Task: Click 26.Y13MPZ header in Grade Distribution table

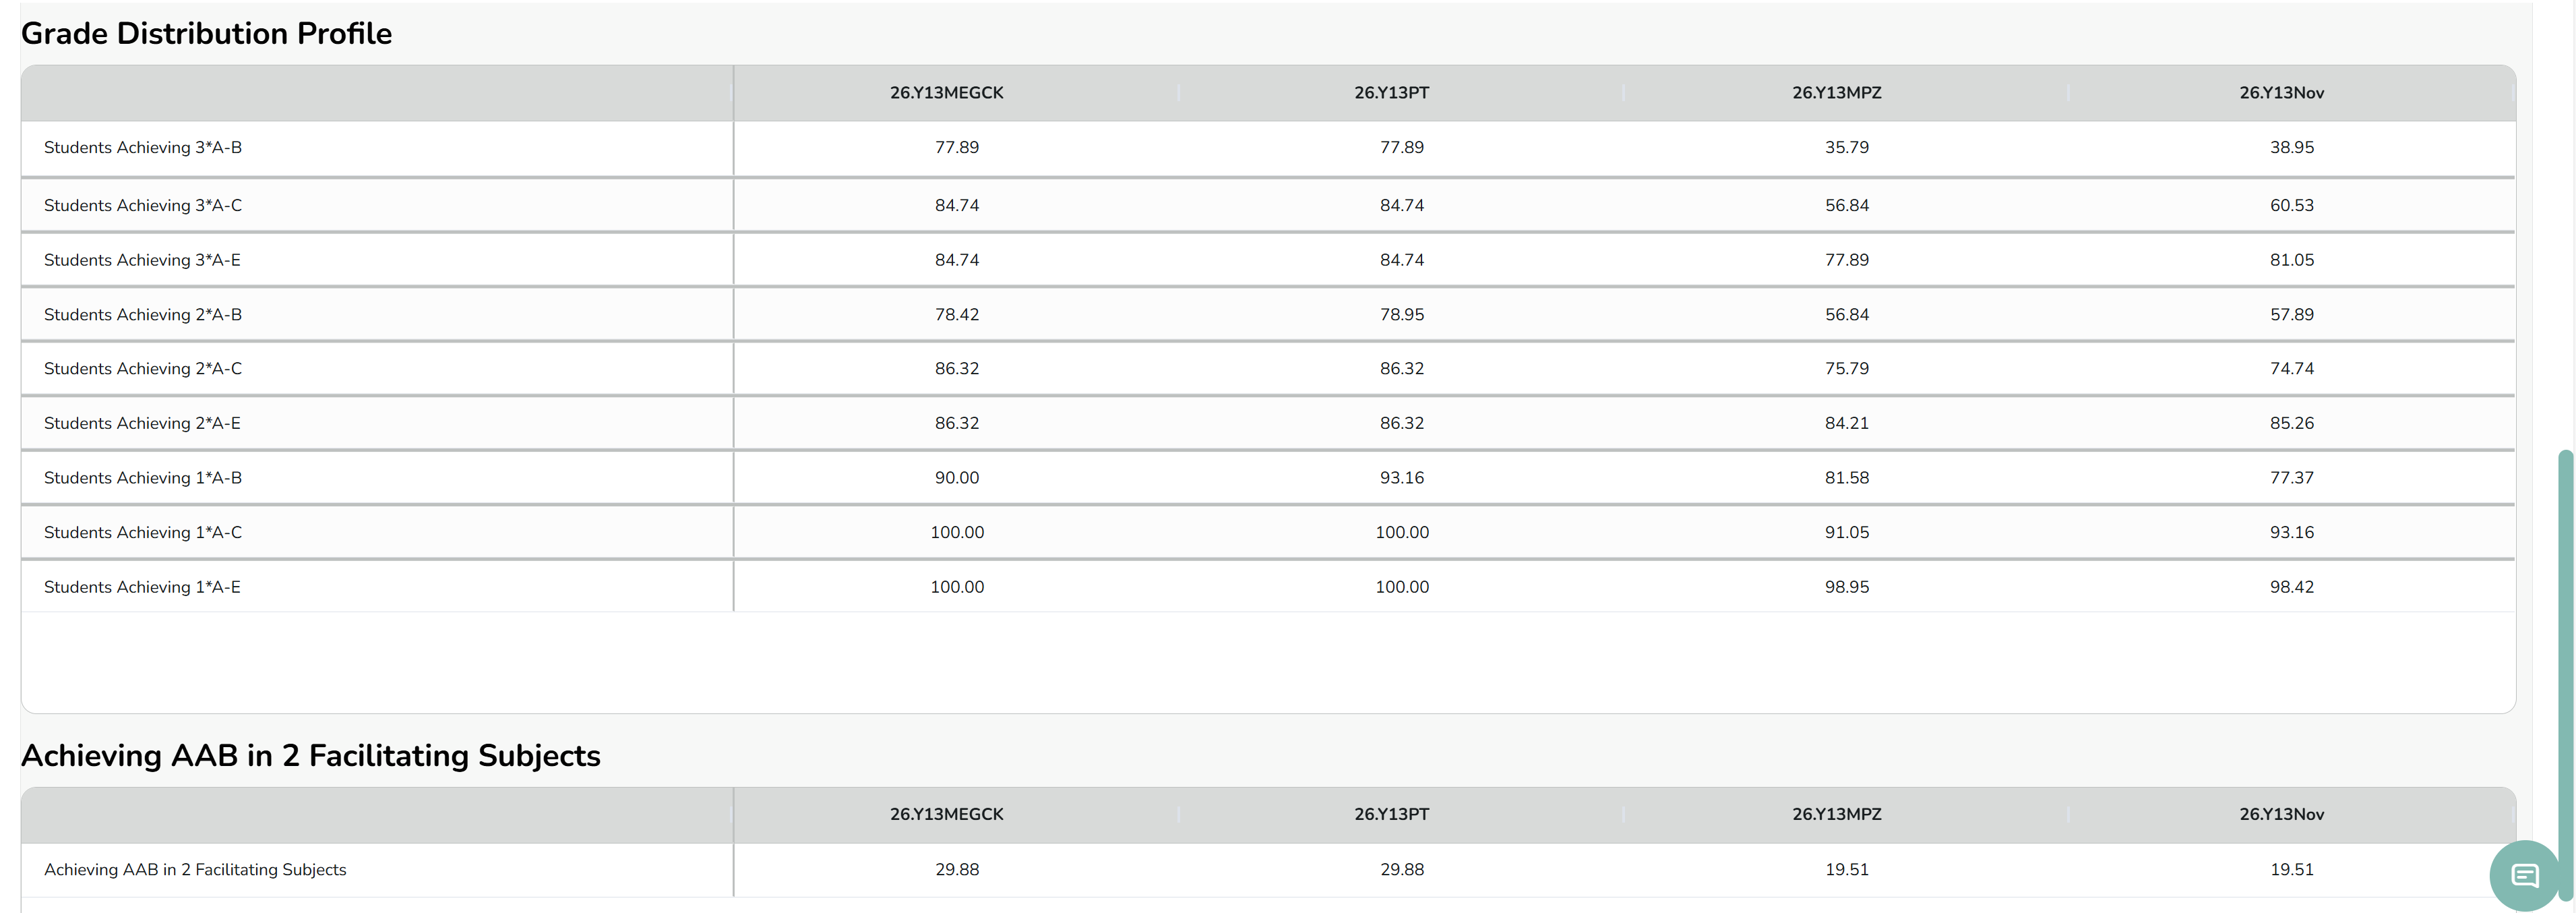Action: pos(1836,93)
